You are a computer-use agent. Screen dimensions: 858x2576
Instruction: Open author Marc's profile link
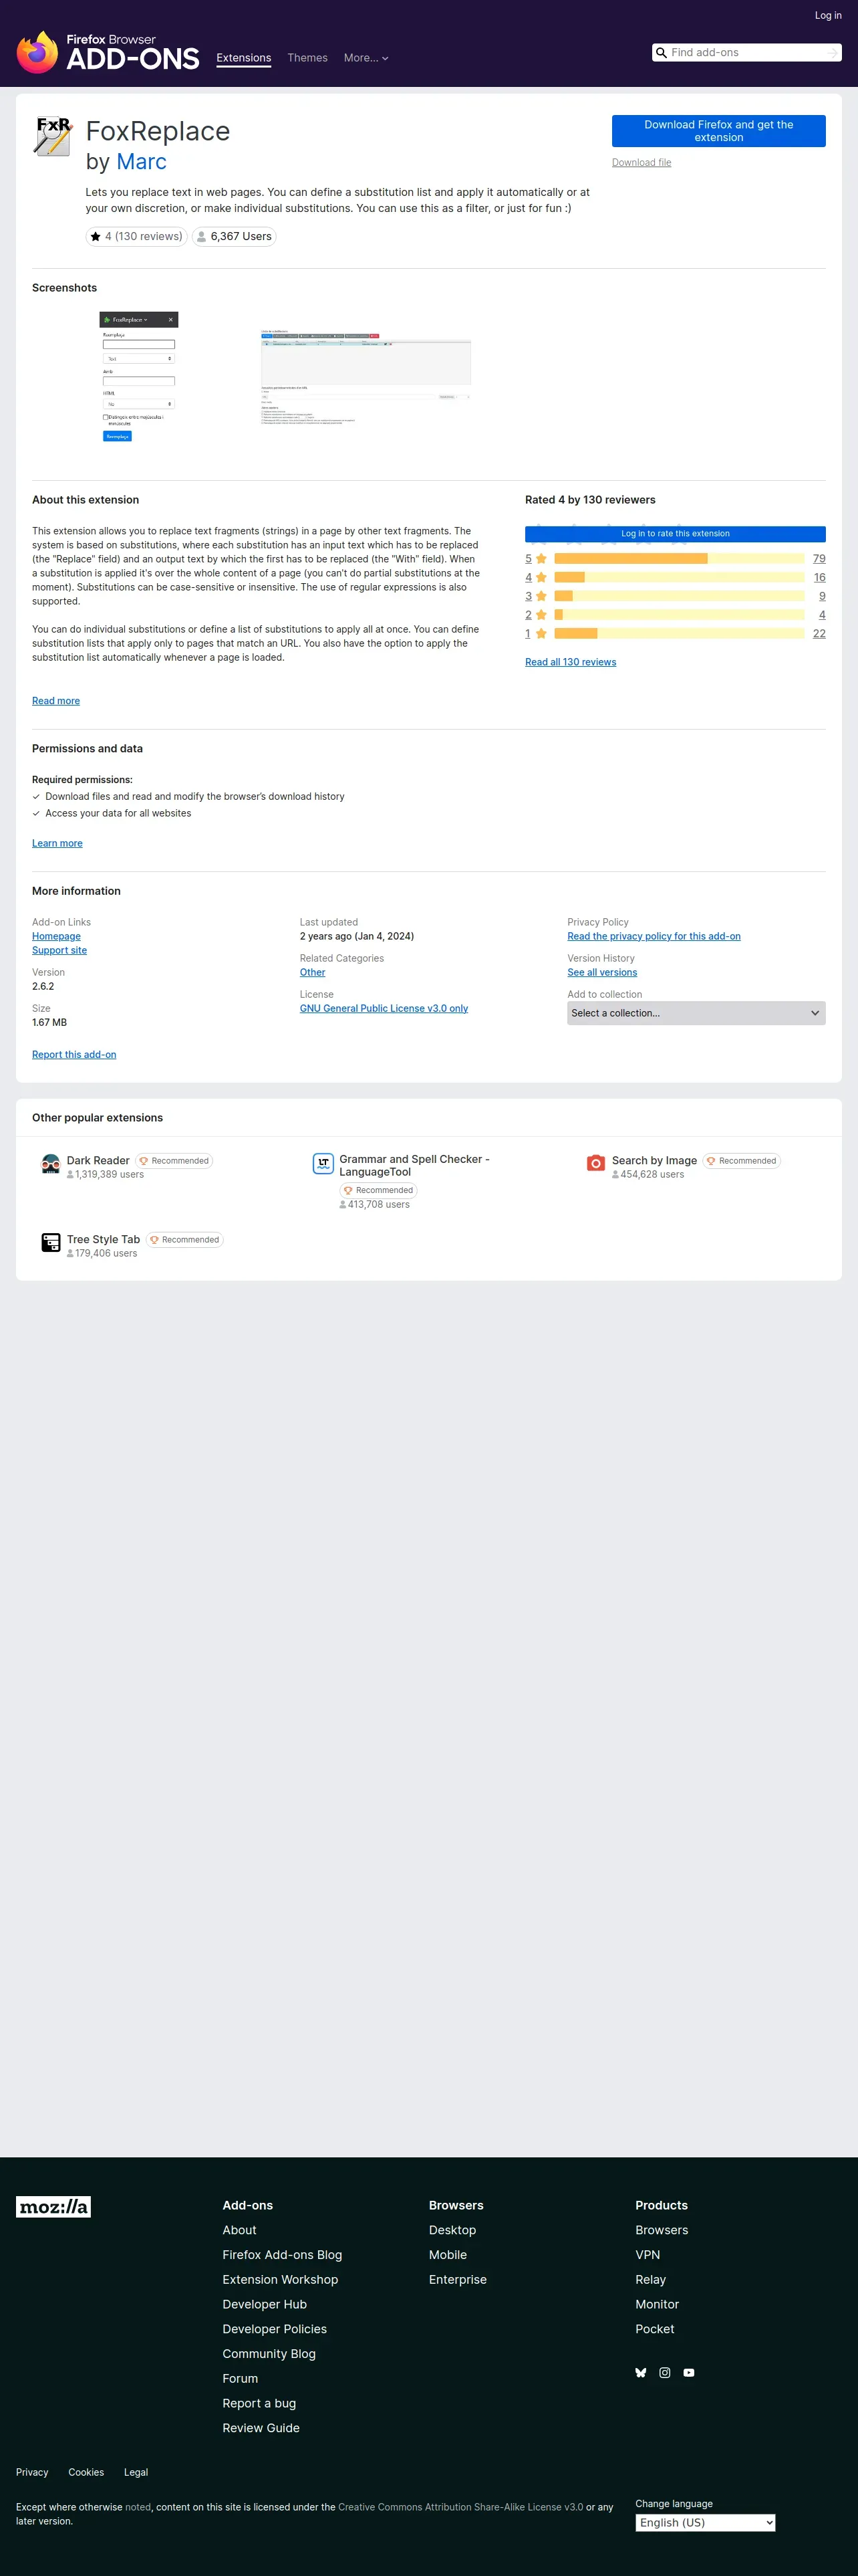pos(141,162)
